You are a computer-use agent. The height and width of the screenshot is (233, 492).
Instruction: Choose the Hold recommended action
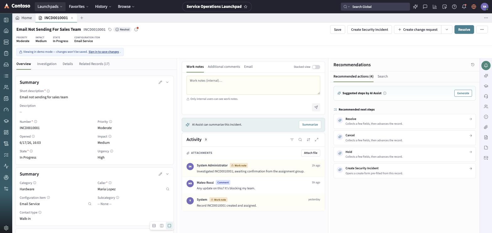click(404, 154)
